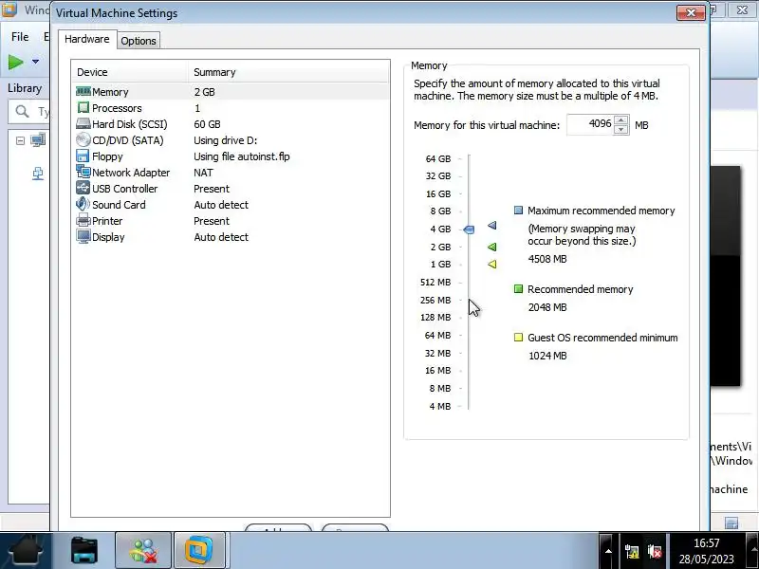Image resolution: width=759 pixels, height=569 pixels.
Task: Open the File menu
Action: (x=20, y=37)
